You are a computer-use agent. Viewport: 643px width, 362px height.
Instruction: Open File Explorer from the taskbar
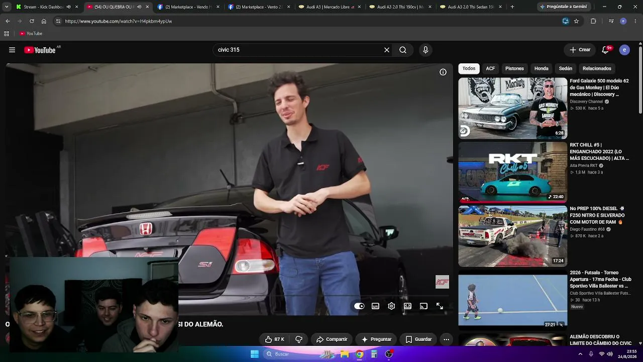[x=345, y=354]
